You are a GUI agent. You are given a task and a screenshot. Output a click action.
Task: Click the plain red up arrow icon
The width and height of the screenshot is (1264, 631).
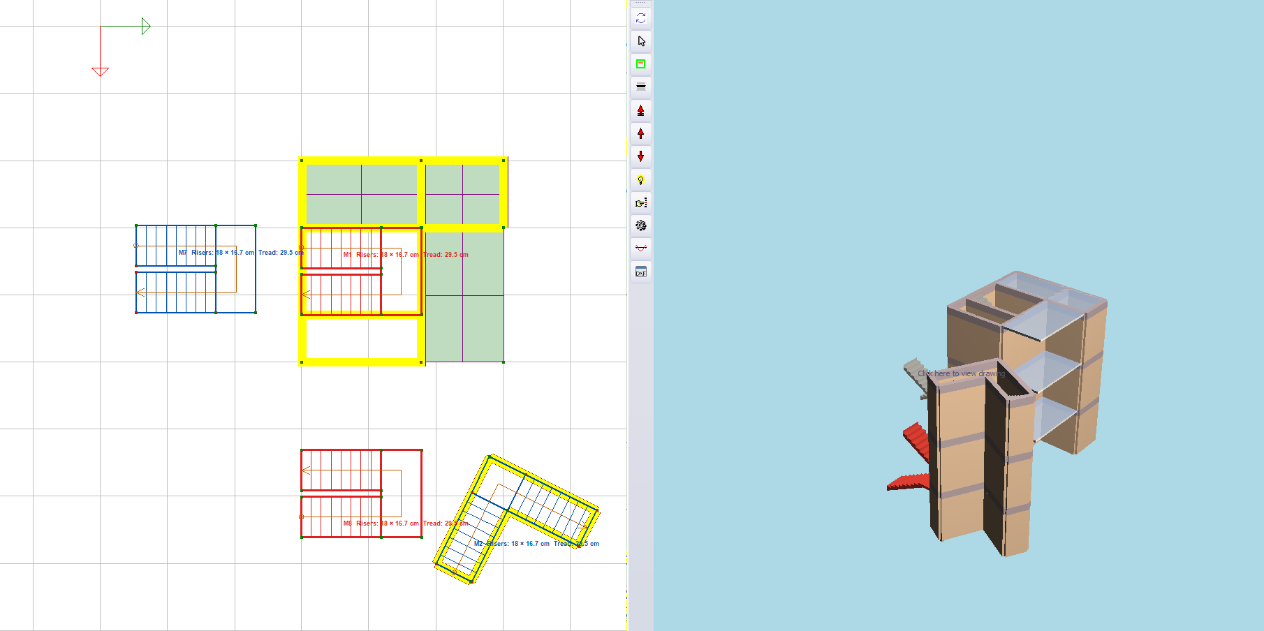coord(640,133)
